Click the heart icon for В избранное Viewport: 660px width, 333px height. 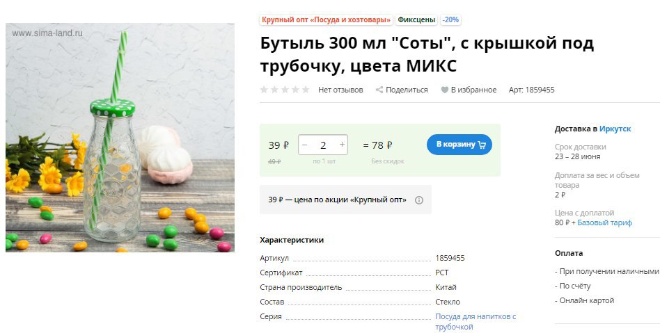coord(444,90)
